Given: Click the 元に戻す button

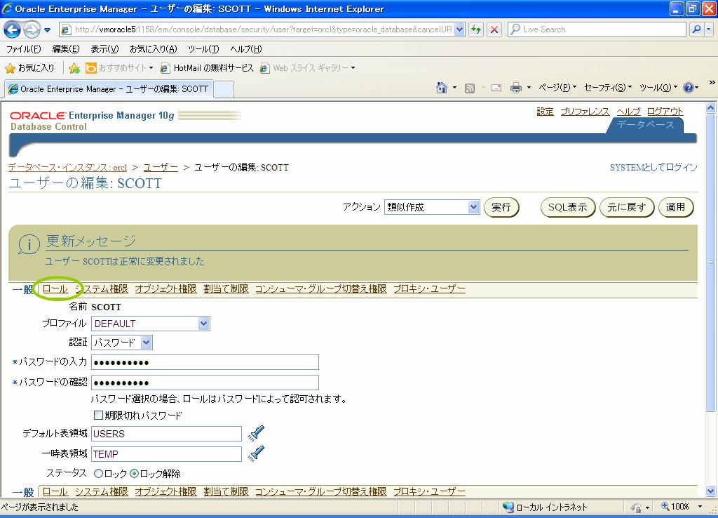Looking at the screenshot, I should pyautogui.click(x=627, y=207).
